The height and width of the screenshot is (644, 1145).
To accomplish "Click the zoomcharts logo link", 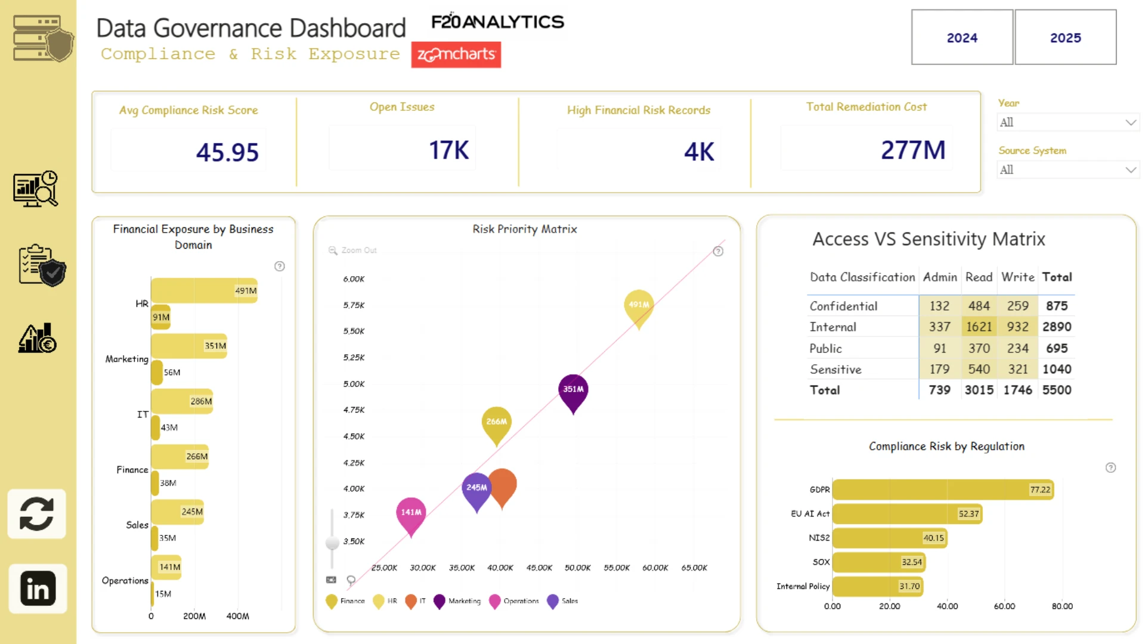I will (456, 54).
